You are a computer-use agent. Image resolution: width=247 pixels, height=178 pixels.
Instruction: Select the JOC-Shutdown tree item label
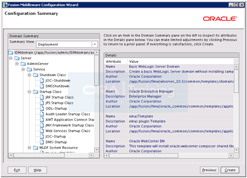point(58,80)
